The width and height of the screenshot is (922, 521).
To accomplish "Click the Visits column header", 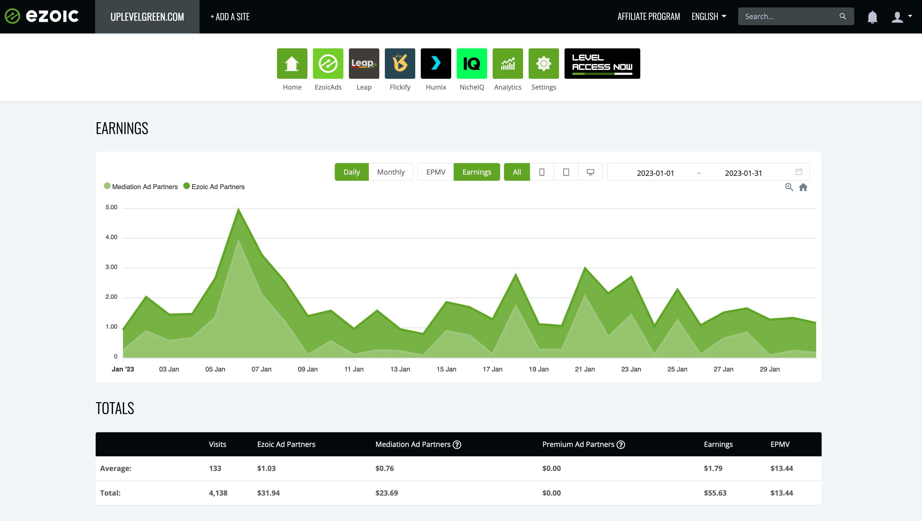I will point(218,444).
